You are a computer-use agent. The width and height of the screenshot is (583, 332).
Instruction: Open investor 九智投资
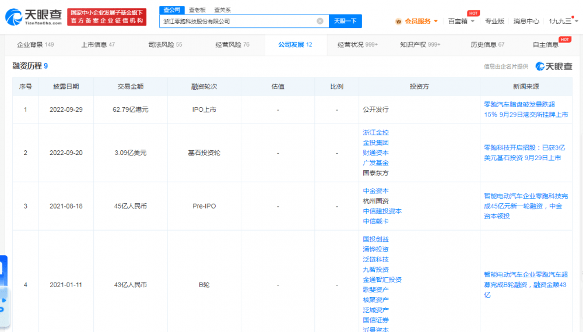[x=375, y=269]
